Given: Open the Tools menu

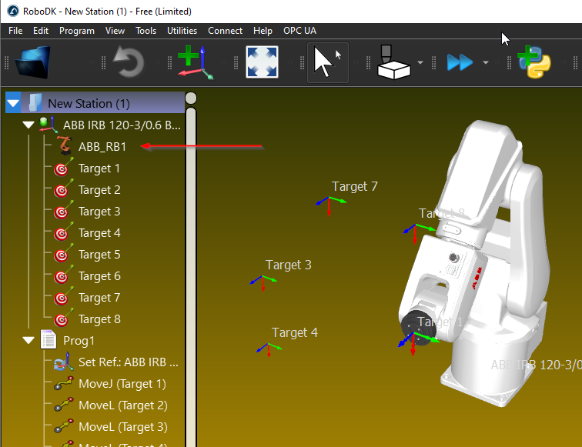Looking at the screenshot, I should (x=145, y=31).
